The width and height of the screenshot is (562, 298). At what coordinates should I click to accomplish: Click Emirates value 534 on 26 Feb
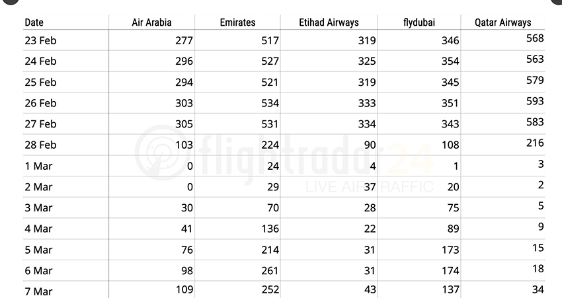click(x=270, y=103)
